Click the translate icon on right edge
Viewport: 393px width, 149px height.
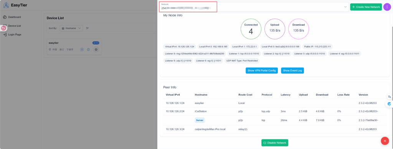tap(389, 97)
